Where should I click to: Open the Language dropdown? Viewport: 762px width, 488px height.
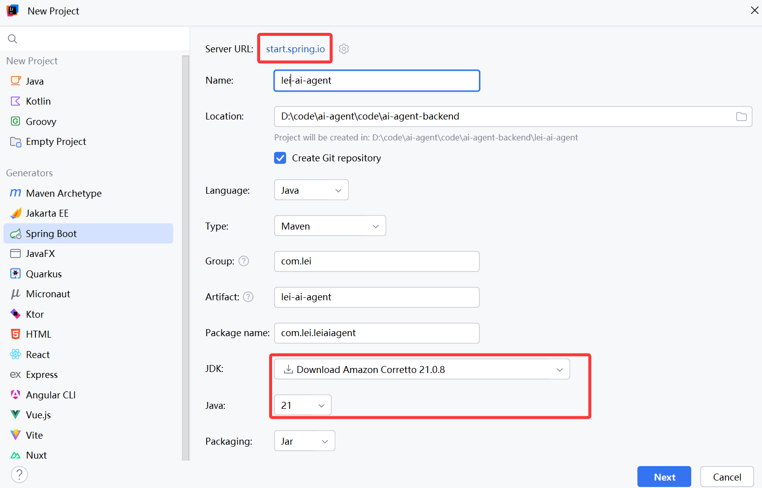[311, 190]
